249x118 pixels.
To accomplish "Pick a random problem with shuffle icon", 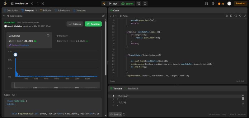I will click(x=43, y=3).
